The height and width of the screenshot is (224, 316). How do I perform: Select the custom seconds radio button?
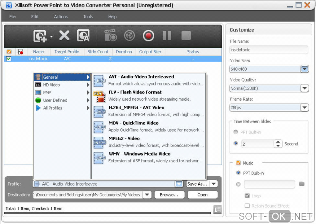click(235, 143)
